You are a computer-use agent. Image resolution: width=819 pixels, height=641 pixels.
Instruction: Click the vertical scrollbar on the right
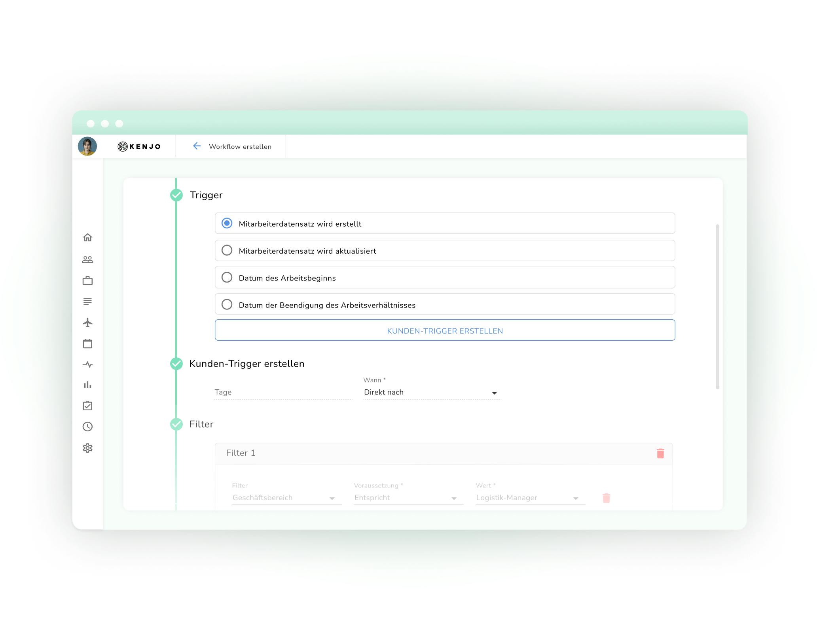717,307
